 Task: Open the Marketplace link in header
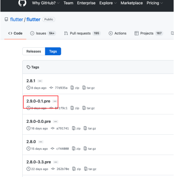[x=131, y=3]
